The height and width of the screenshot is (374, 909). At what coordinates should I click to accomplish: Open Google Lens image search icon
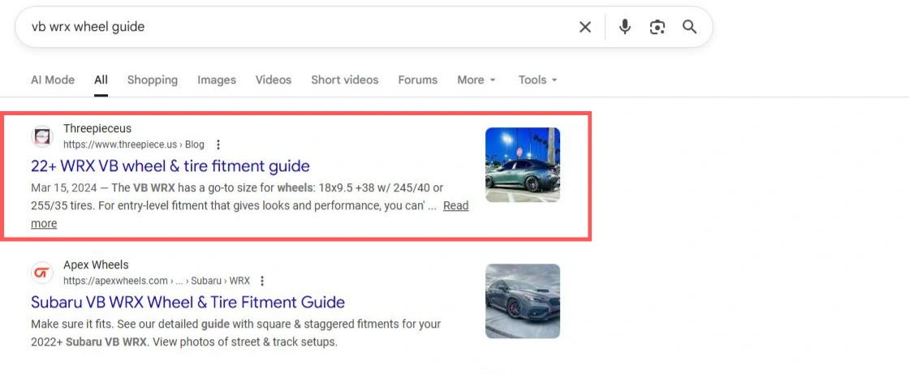[x=657, y=27]
